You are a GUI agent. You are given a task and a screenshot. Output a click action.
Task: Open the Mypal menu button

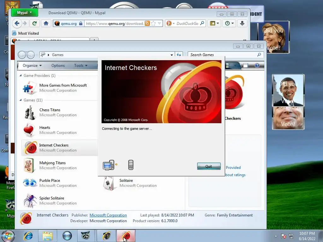point(25,13)
